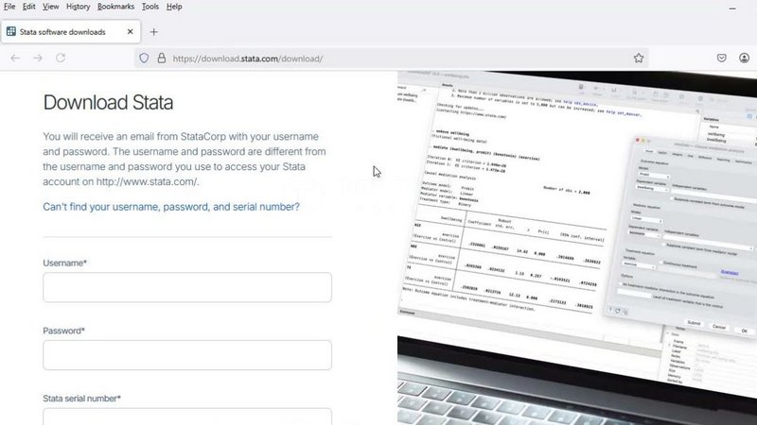
Task: Close the Stata software downloads tab
Action: pyautogui.click(x=130, y=32)
